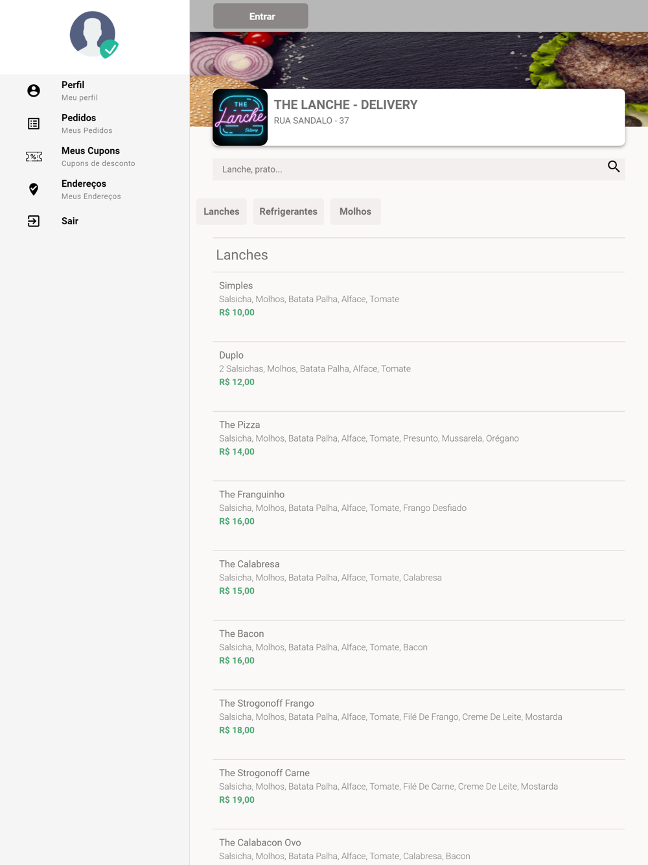
Task: Select The Strogonoff Carne item
Action: pyautogui.click(x=419, y=794)
